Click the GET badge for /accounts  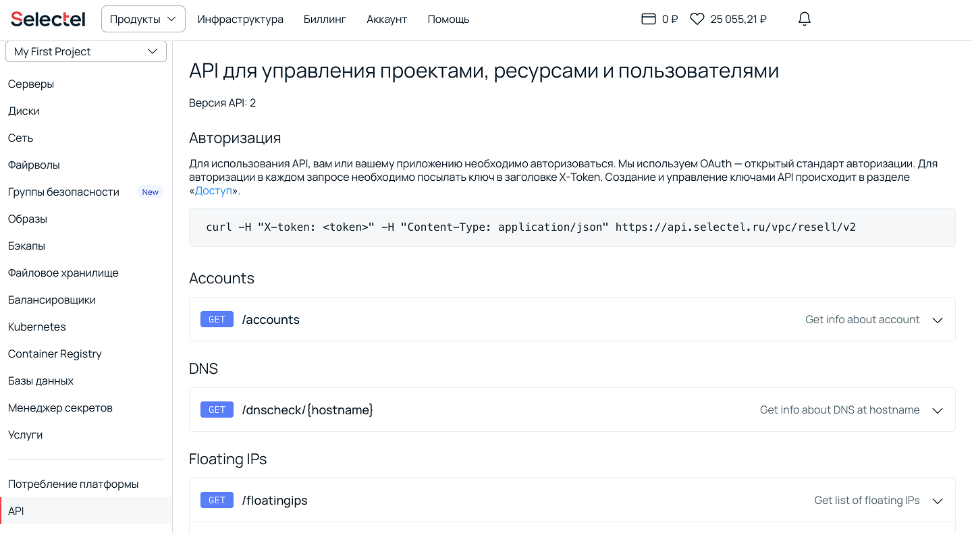tap(217, 319)
